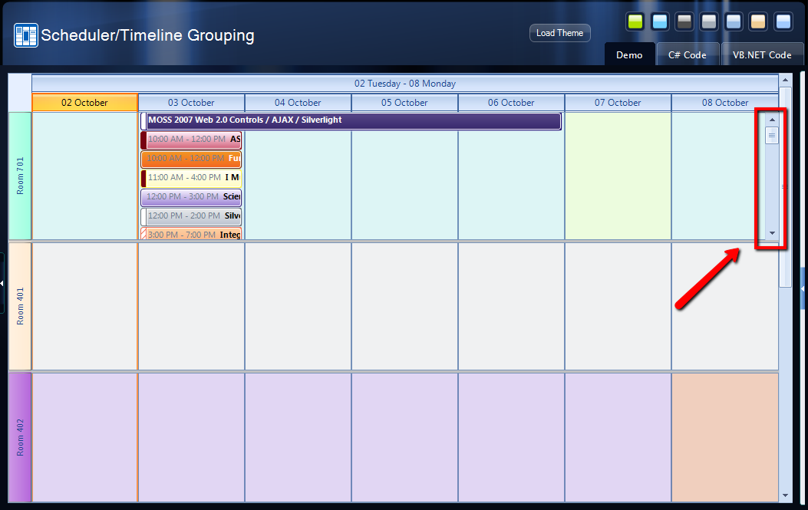Apply the last light blue theme swatch
Screen dimensions: 808x510
[x=783, y=21]
